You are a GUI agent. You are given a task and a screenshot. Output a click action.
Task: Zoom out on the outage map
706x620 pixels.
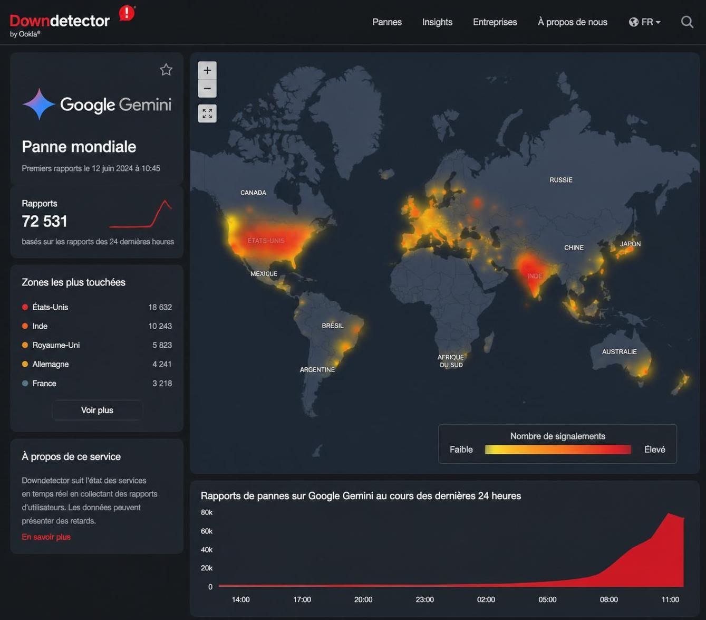[207, 88]
